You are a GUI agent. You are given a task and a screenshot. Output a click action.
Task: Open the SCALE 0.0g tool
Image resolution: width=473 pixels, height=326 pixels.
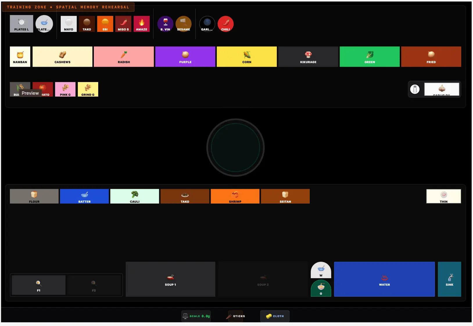coord(196,316)
